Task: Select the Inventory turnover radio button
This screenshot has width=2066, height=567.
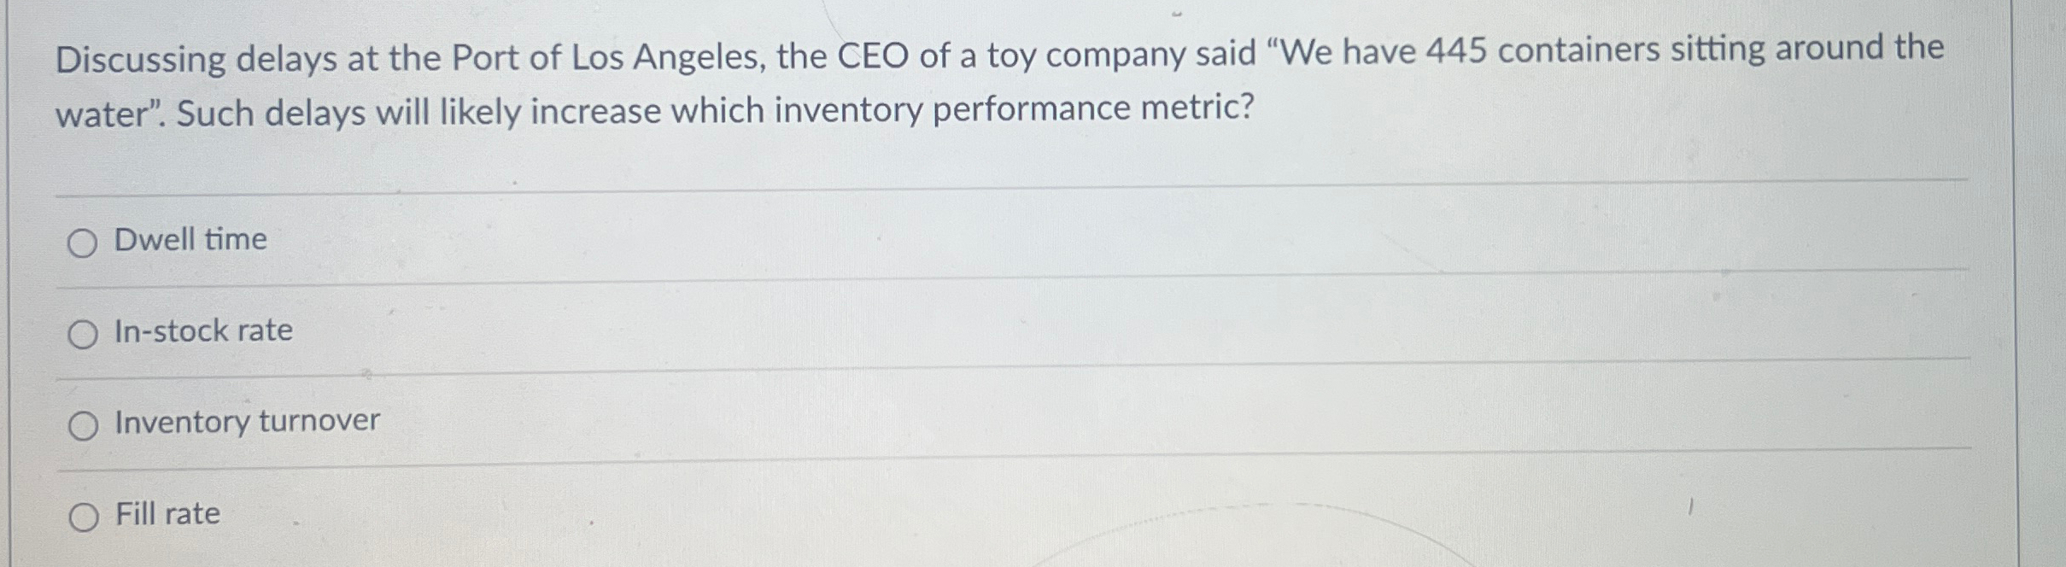Action: 83,424
